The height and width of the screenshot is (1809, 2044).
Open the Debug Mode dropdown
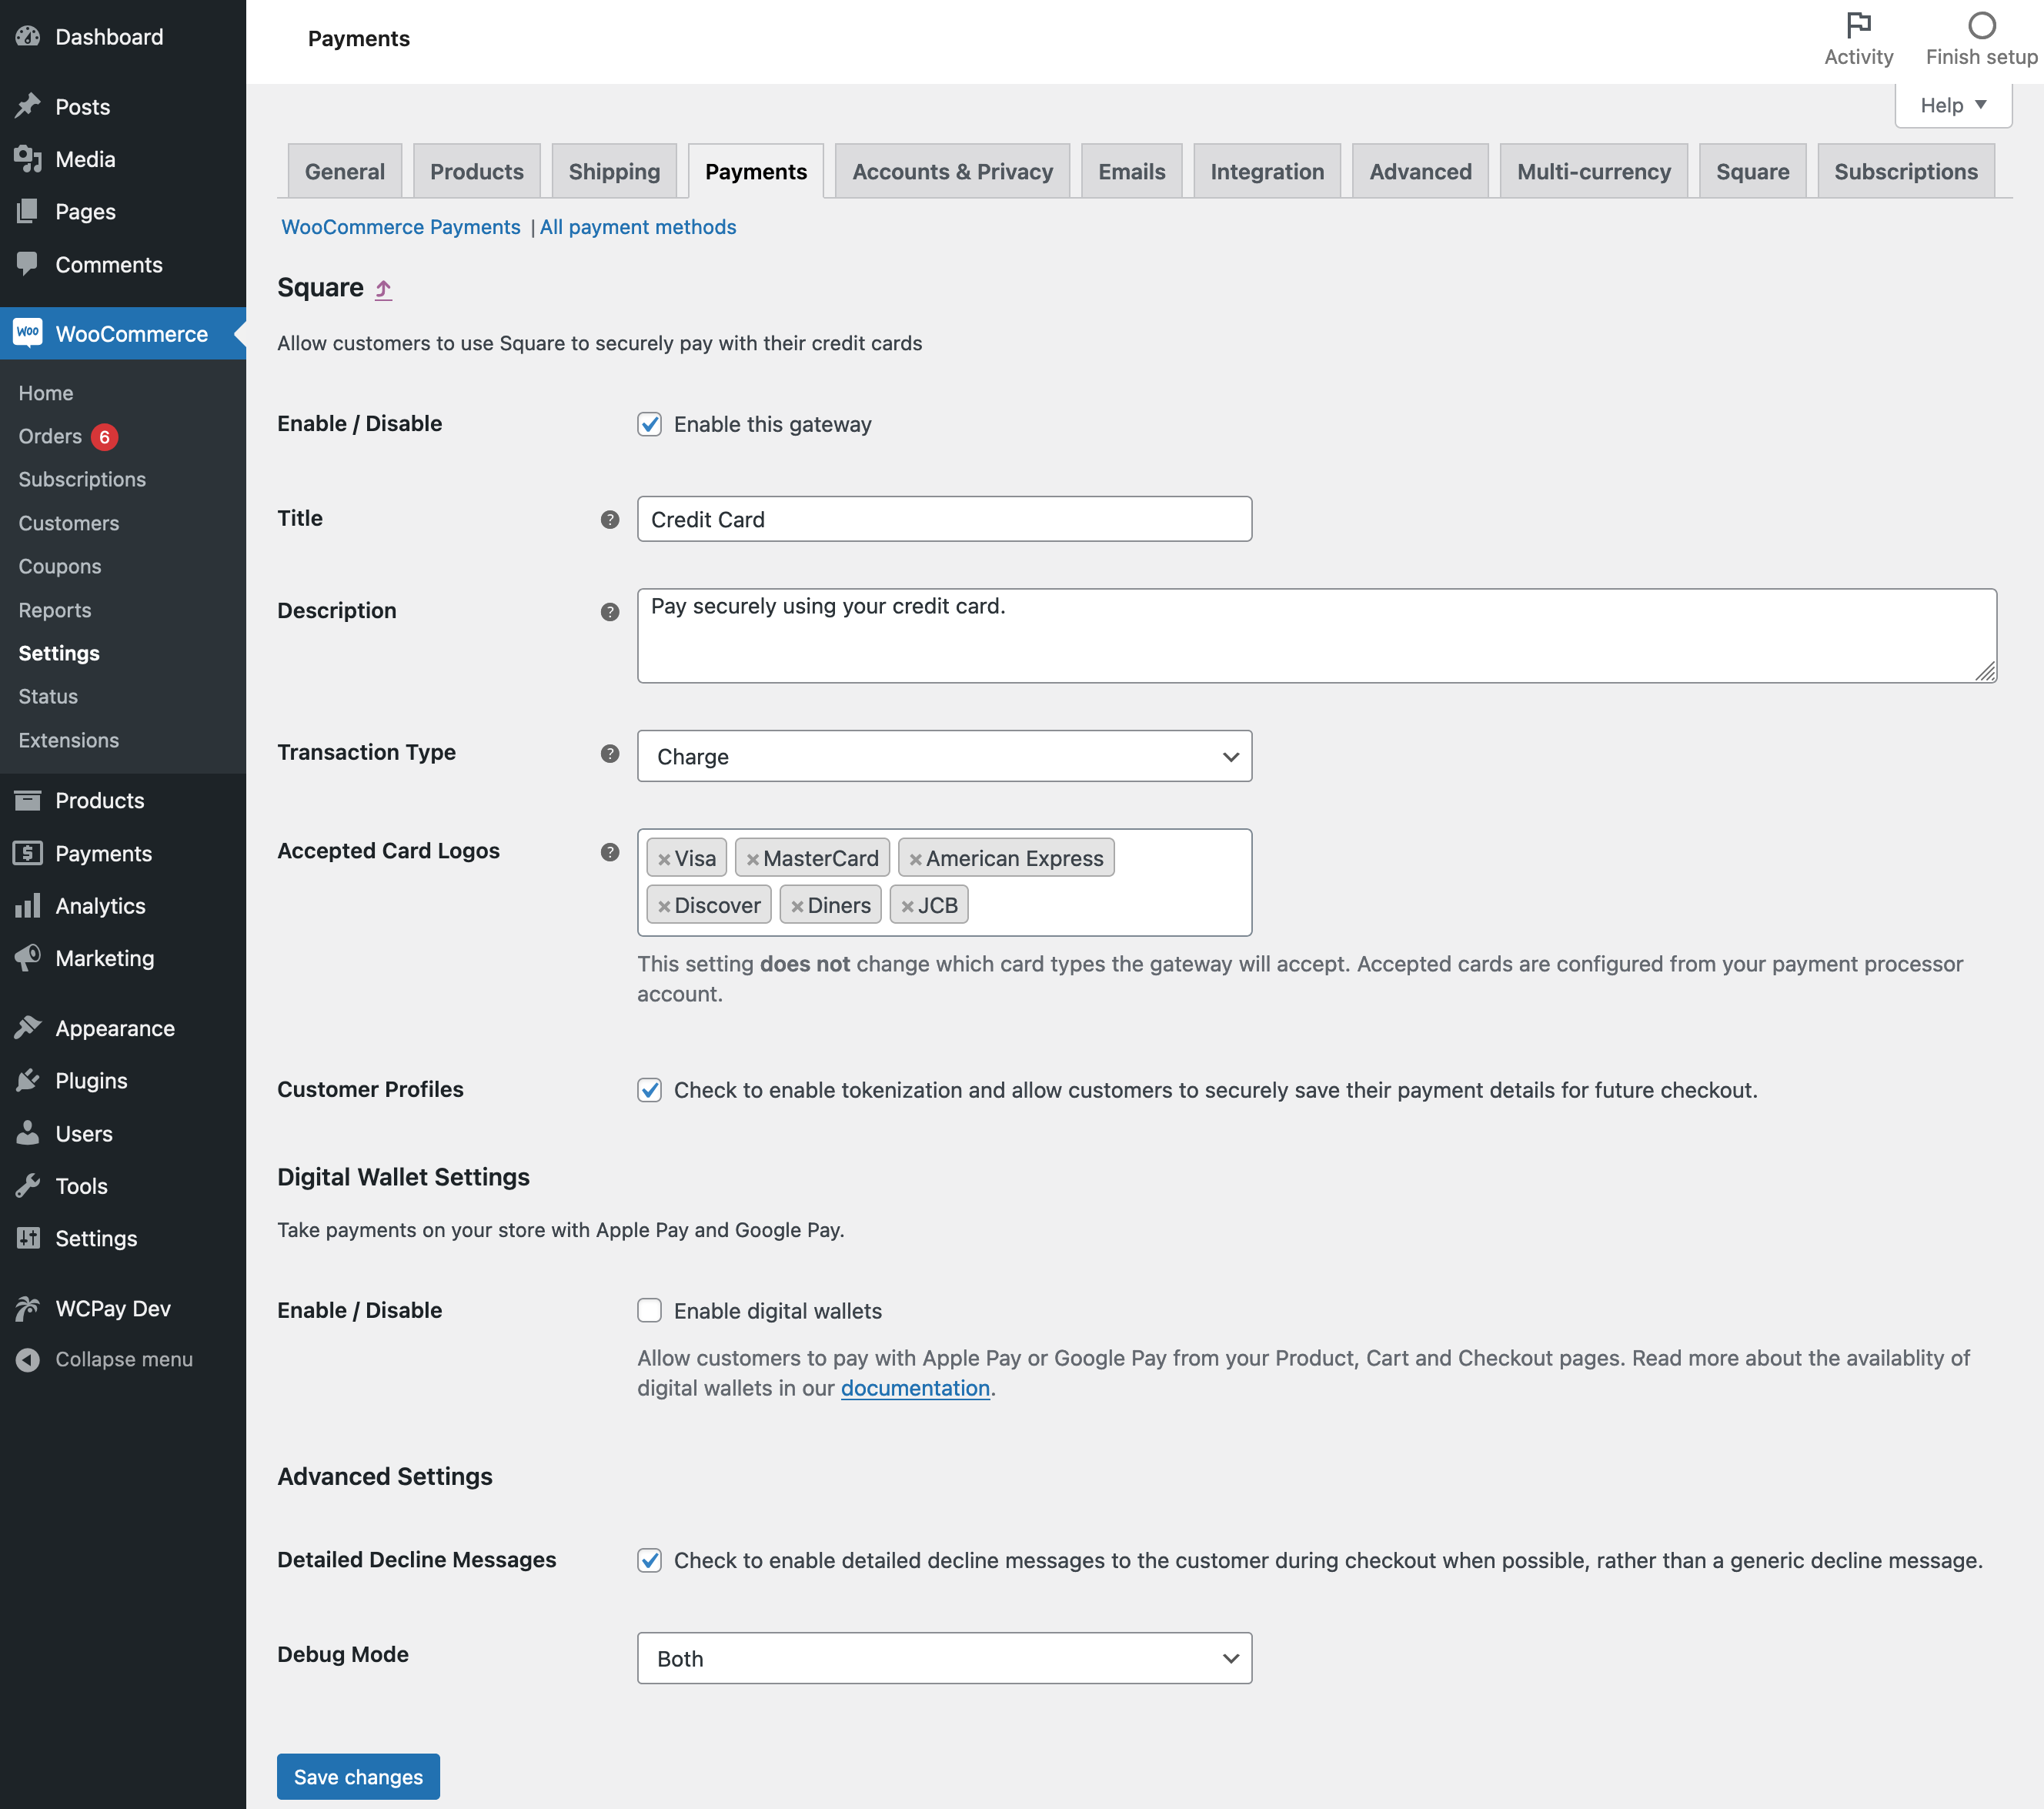pos(943,1658)
